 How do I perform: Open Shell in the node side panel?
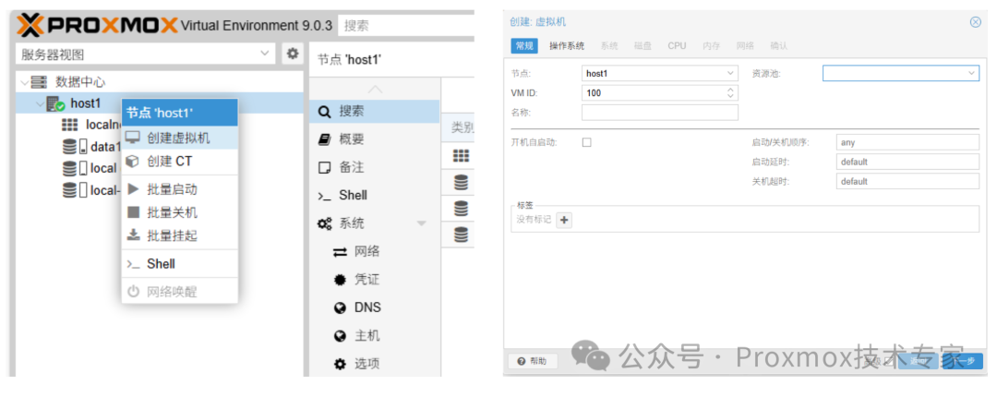375,196
